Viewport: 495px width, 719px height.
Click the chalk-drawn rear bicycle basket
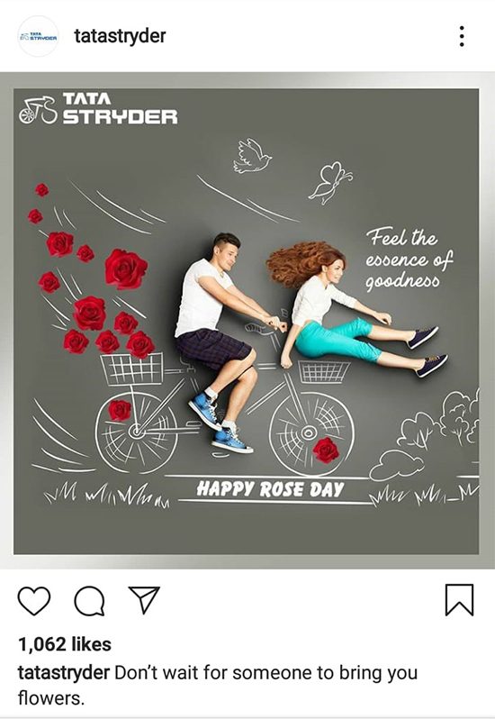tap(132, 369)
